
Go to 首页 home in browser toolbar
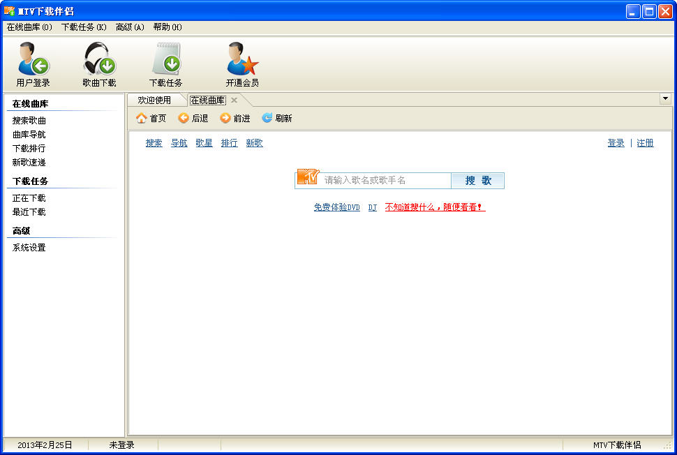pyautogui.click(x=151, y=119)
